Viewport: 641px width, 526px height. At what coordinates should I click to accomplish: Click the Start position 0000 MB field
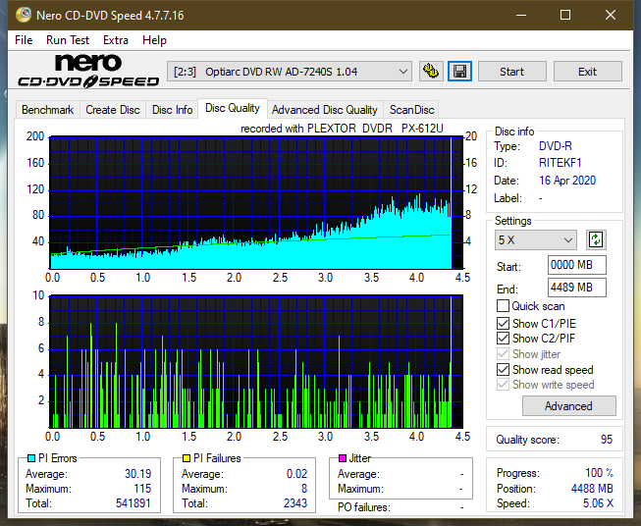[576, 265]
